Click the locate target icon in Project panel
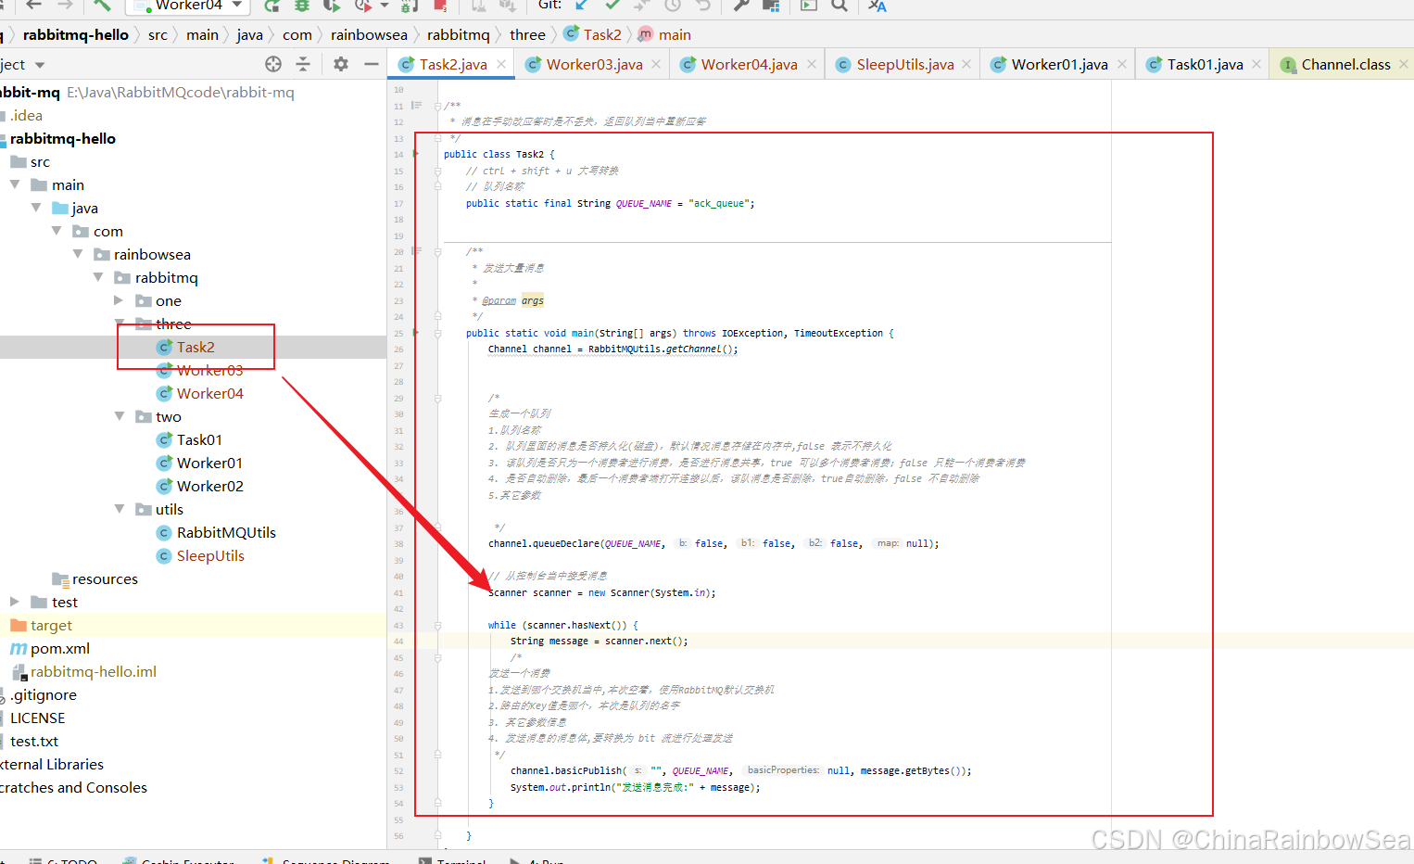The image size is (1414, 864). [x=272, y=64]
